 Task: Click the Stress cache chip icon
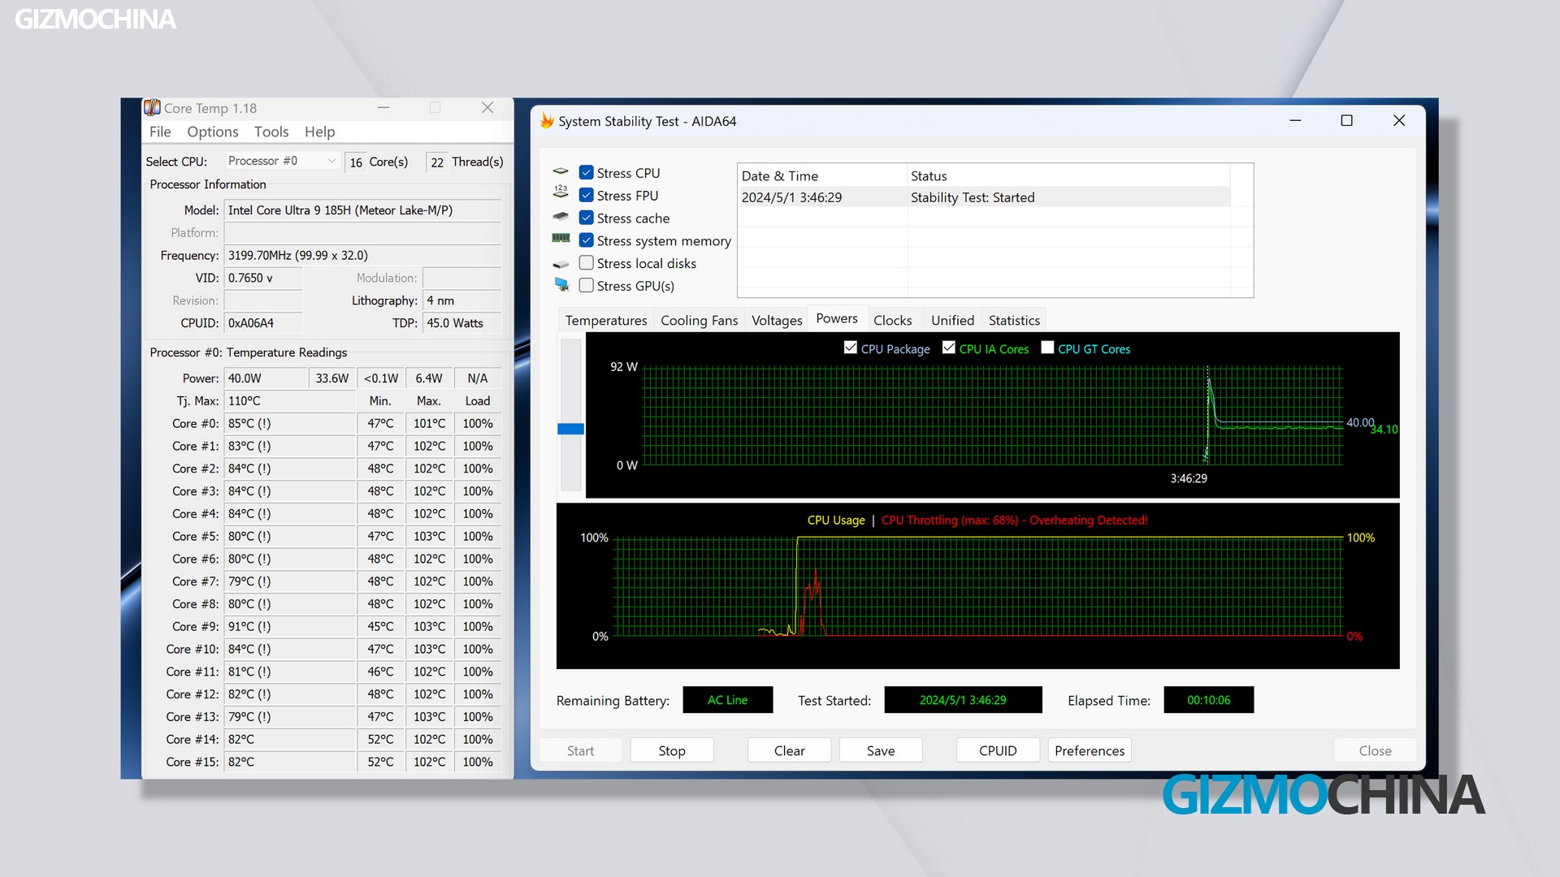coord(561,217)
